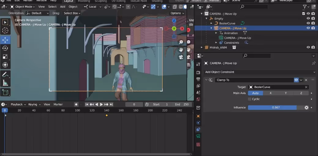Switch to the Sculpting workspace tab
The image size is (318, 156).
point(101,1)
